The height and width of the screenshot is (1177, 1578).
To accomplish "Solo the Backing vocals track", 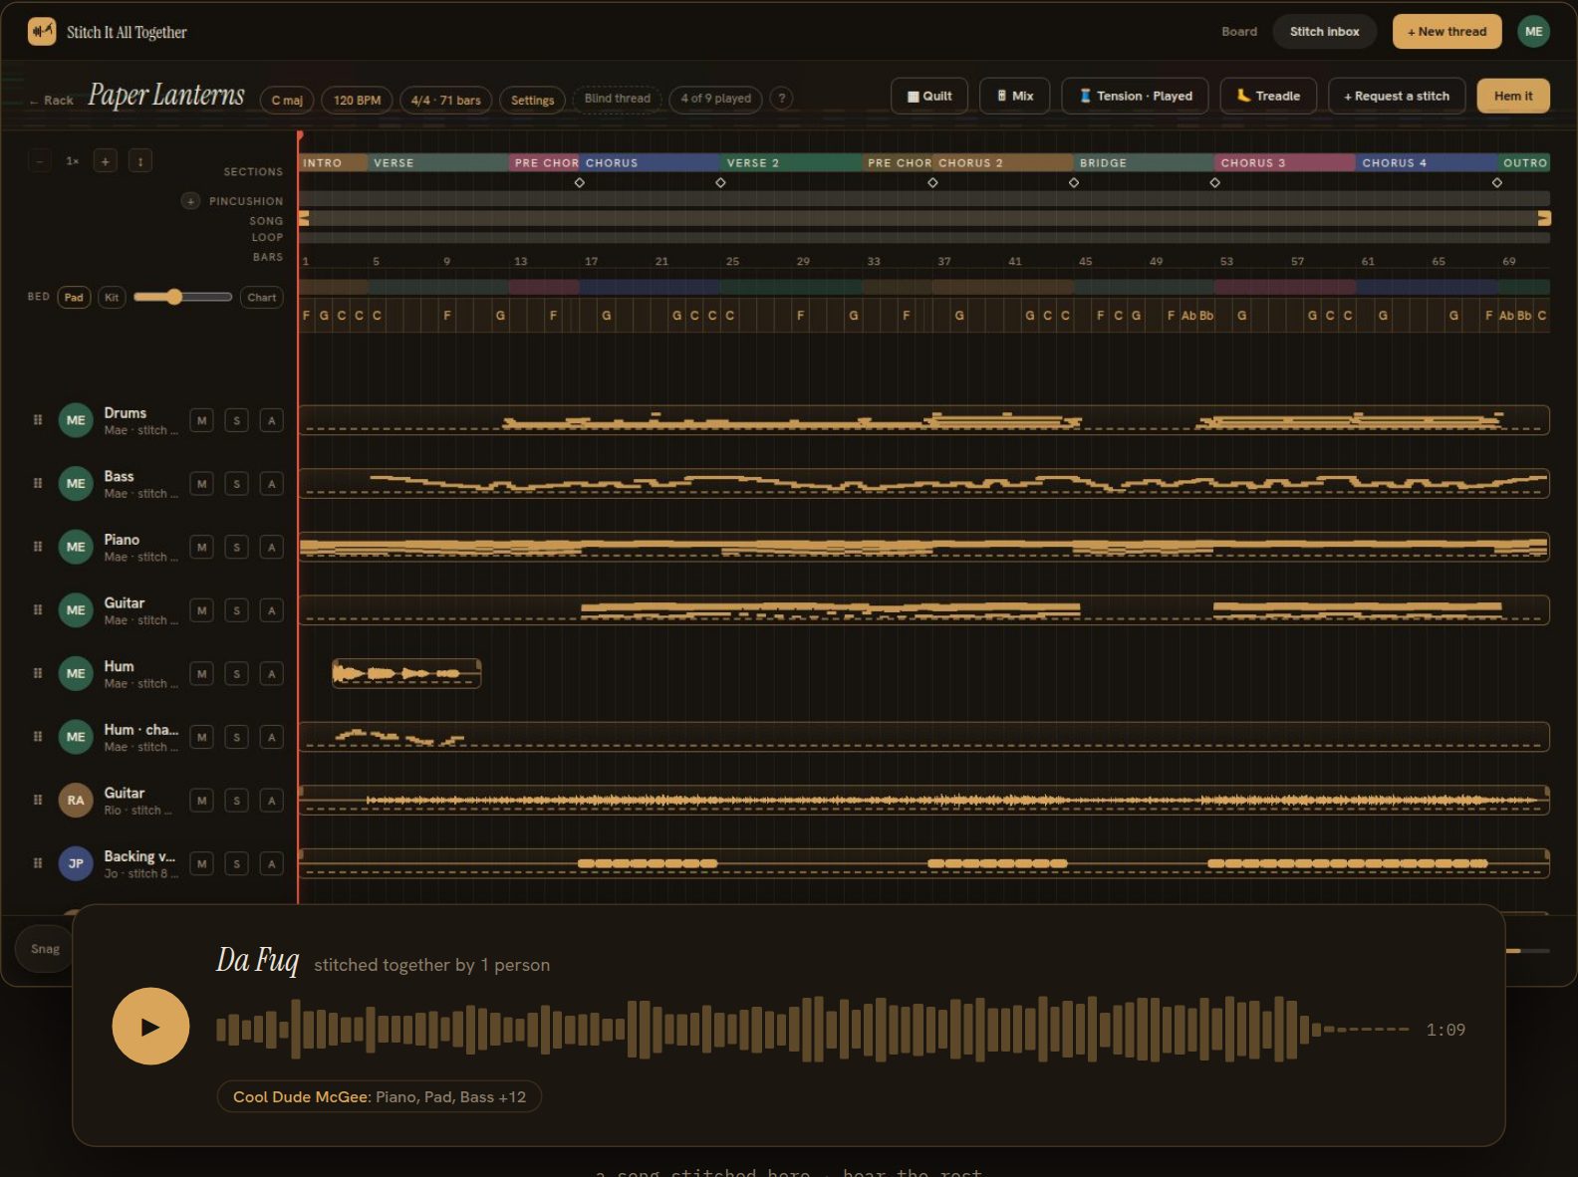I will coord(237,863).
